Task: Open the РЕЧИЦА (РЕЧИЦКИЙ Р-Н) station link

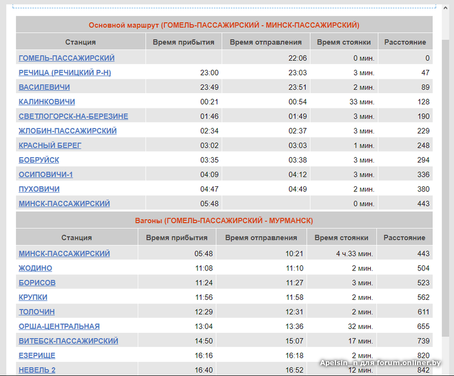Action: (65, 73)
